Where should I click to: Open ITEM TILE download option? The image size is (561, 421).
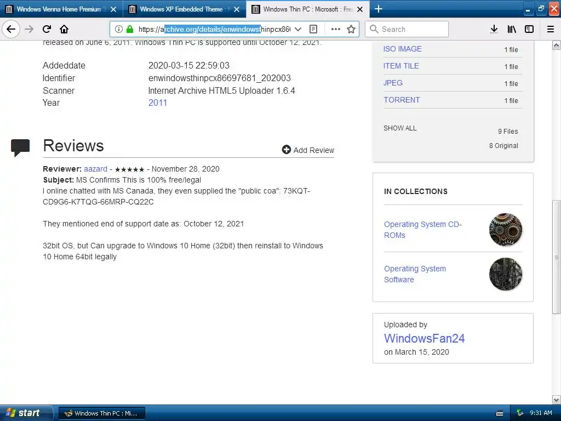pos(401,66)
